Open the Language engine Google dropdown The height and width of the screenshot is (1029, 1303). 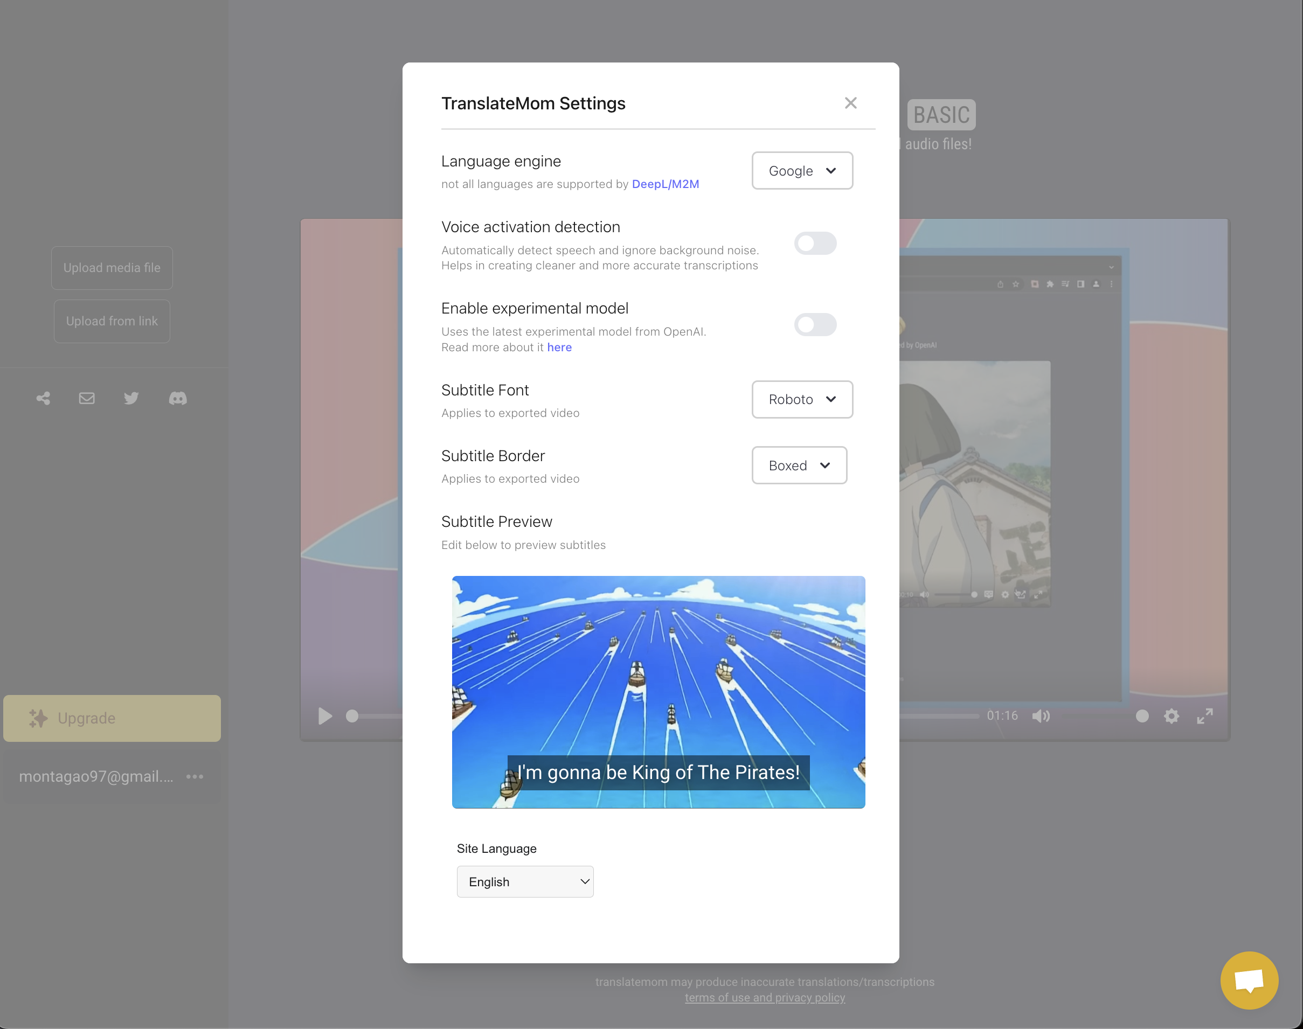coord(801,170)
